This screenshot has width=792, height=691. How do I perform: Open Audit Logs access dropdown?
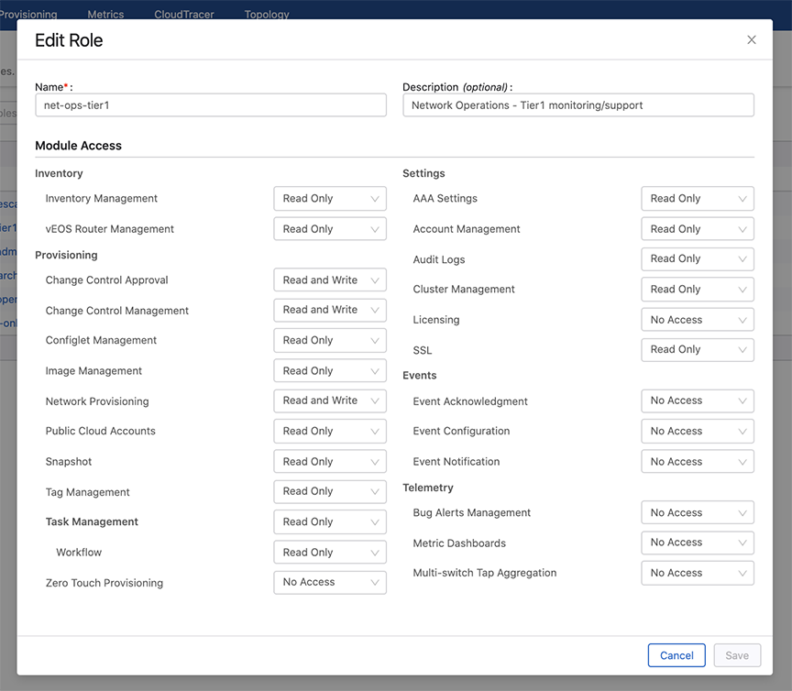698,259
